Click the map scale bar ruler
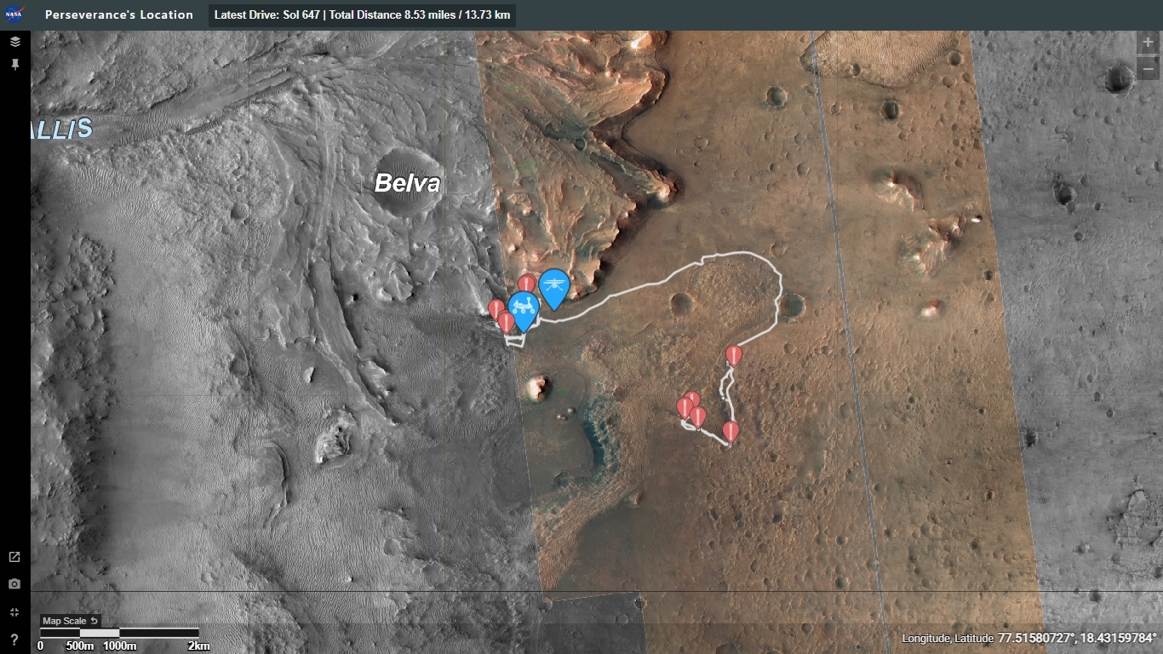 click(119, 633)
